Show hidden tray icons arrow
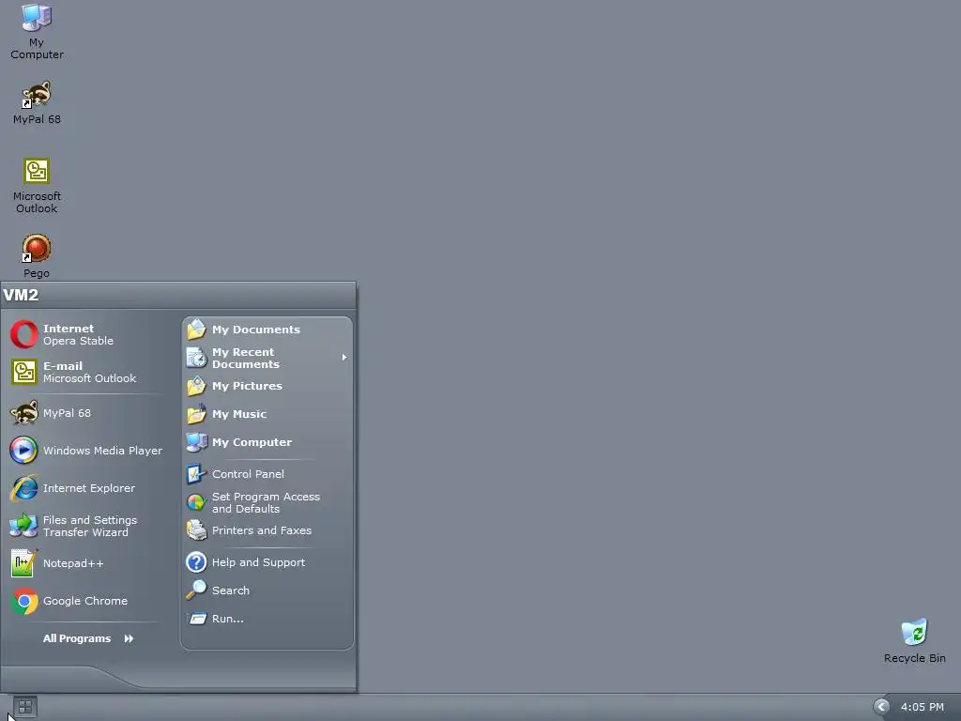Viewport: 961px width, 721px height. pyautogui.click(x=881, y=707)
